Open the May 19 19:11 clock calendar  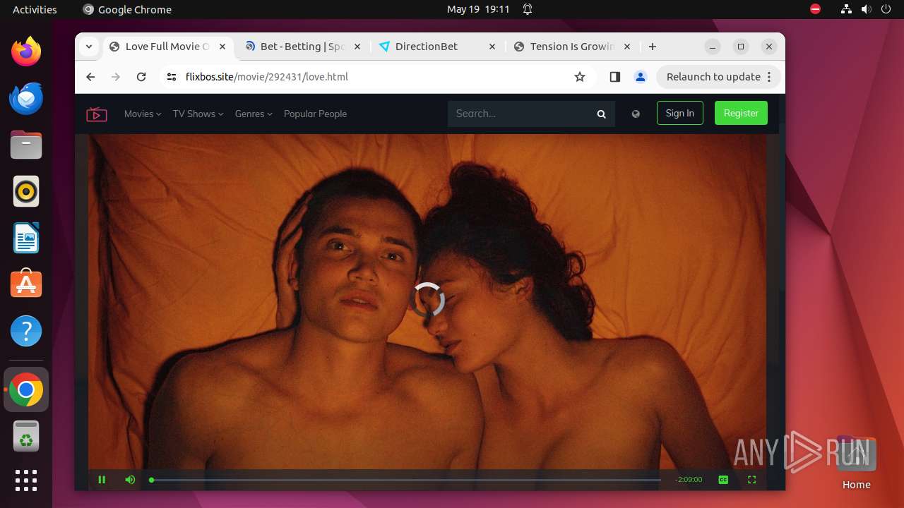tap(478, 9)
